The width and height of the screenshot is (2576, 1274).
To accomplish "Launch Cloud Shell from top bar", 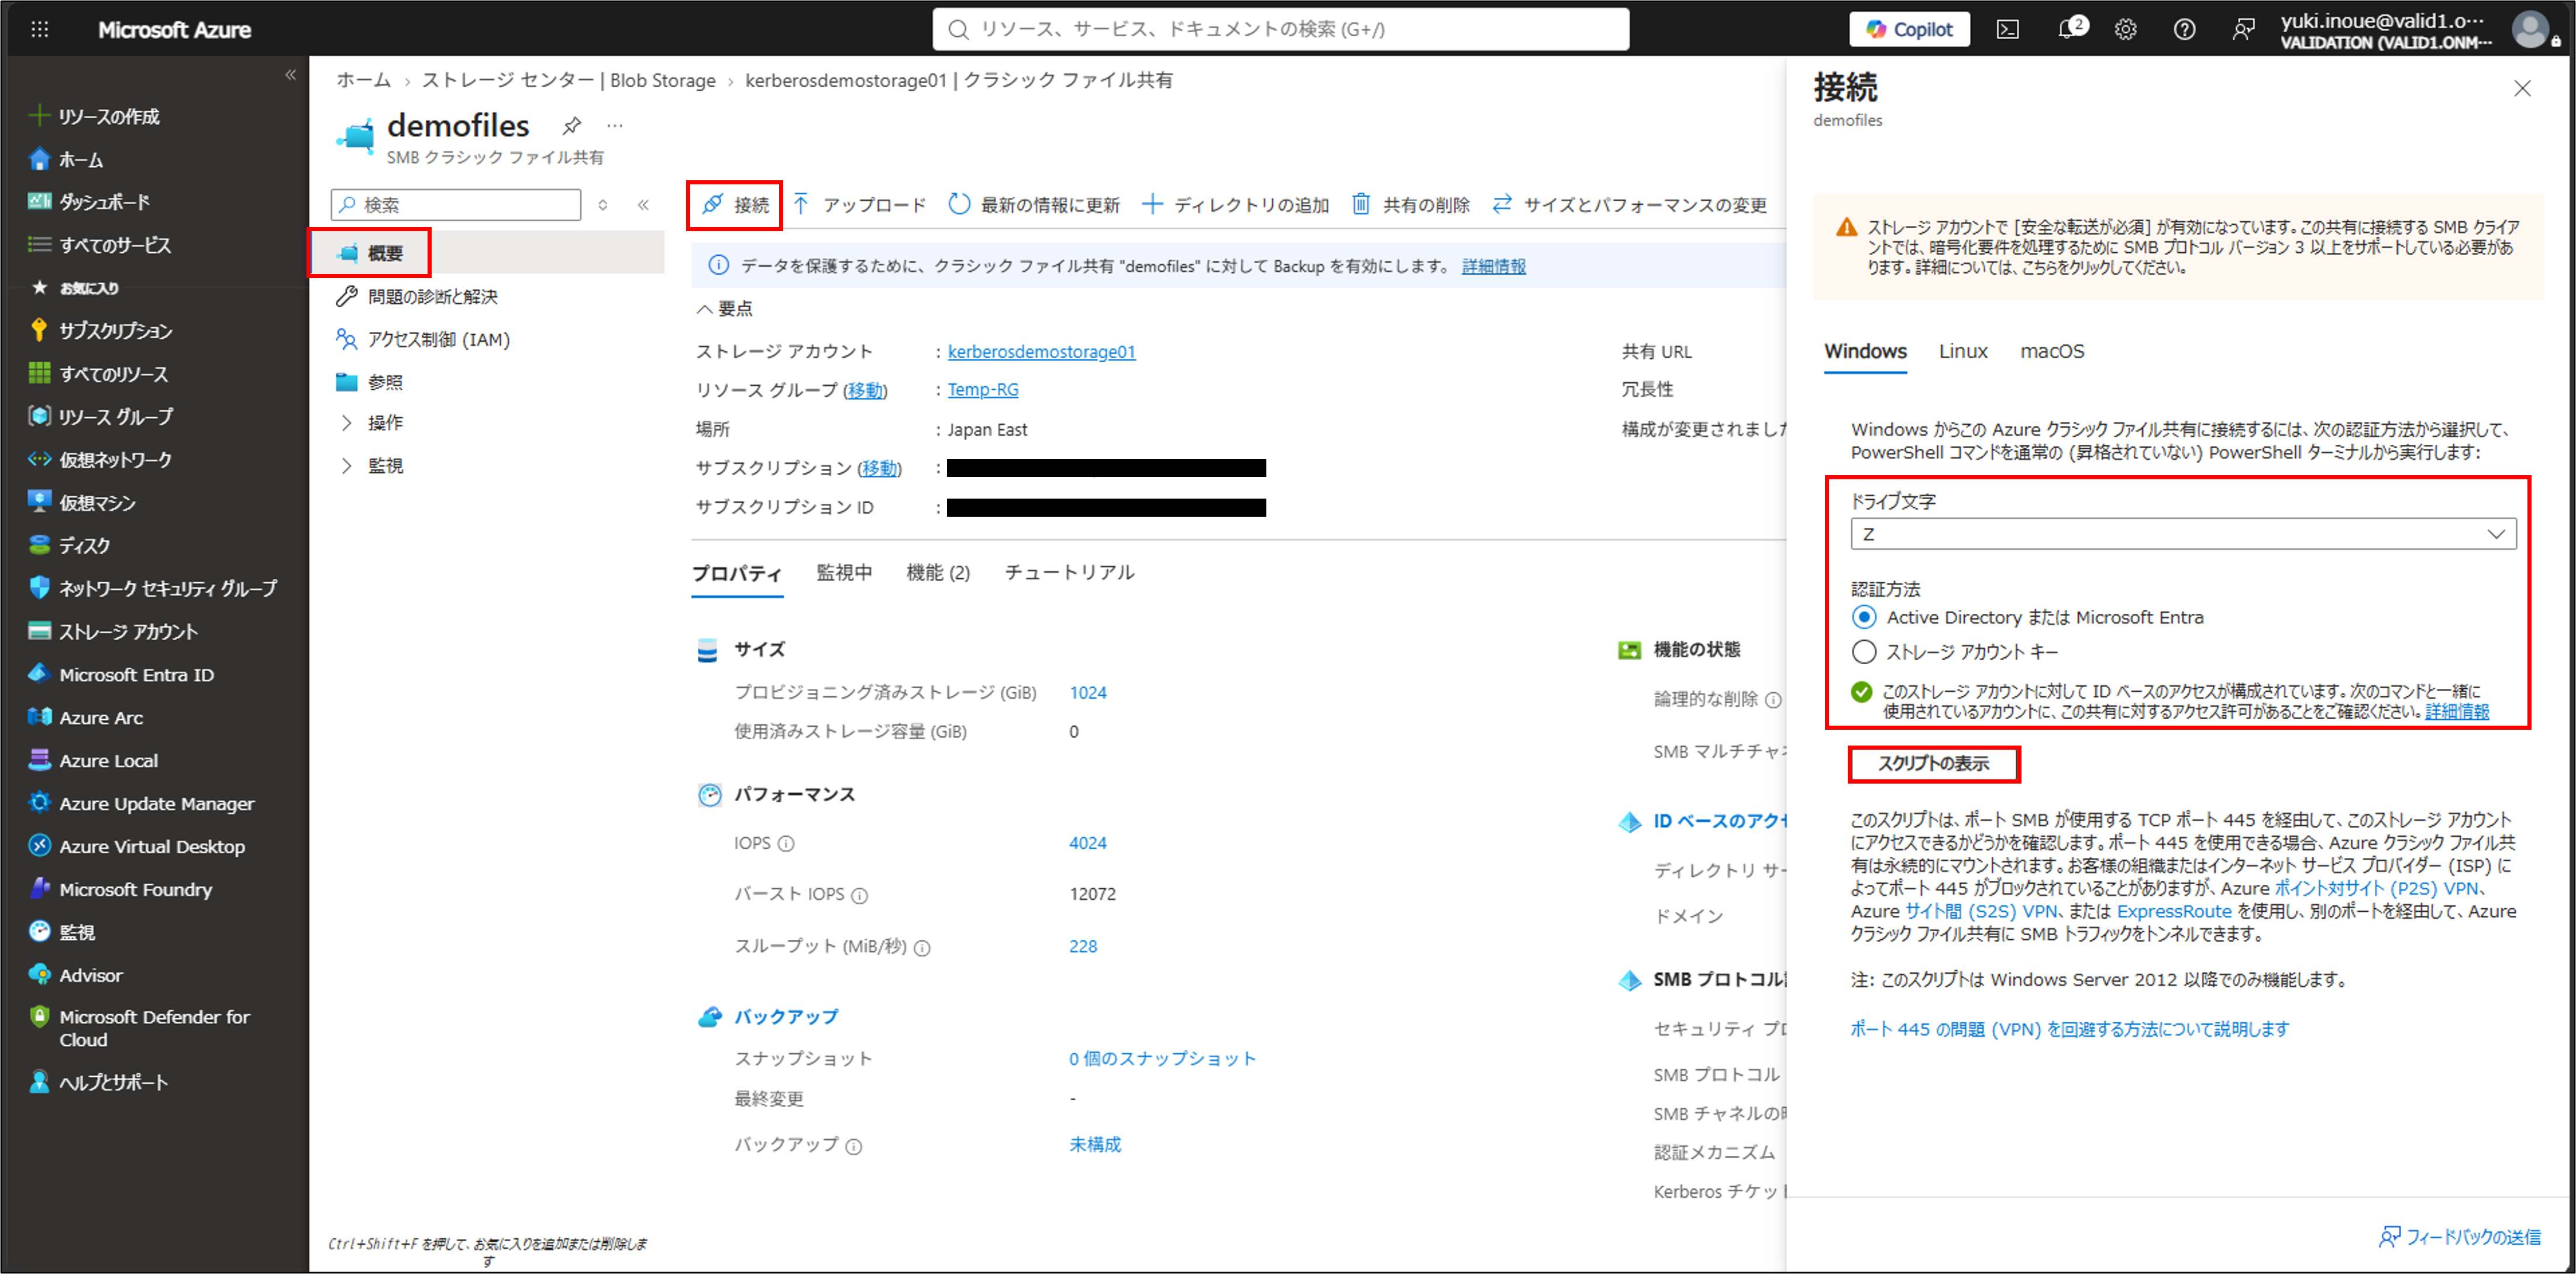I will (2007, 29).
